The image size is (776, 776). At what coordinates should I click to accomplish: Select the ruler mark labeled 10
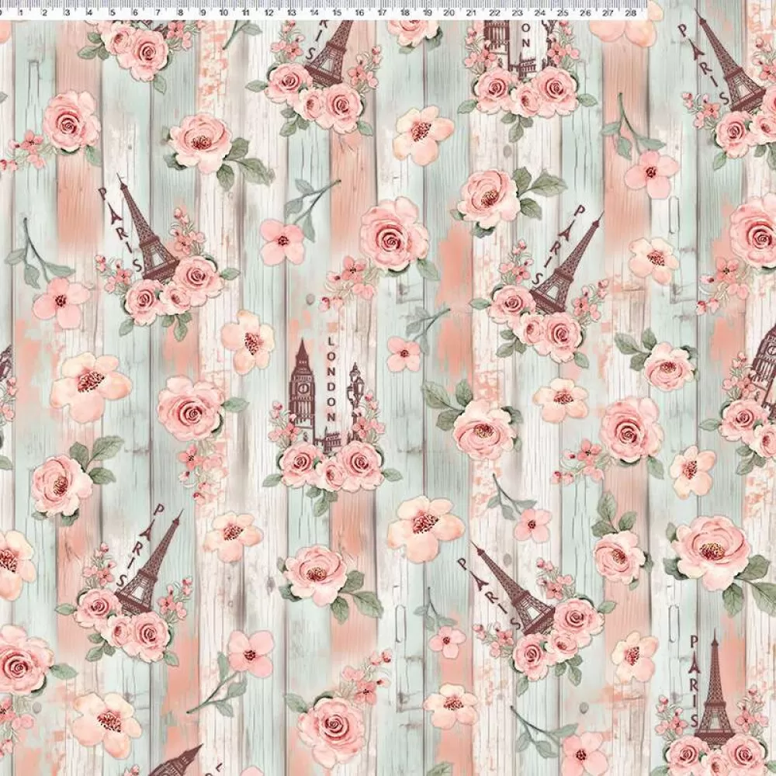pyautogui.click(x=224, y=13)
